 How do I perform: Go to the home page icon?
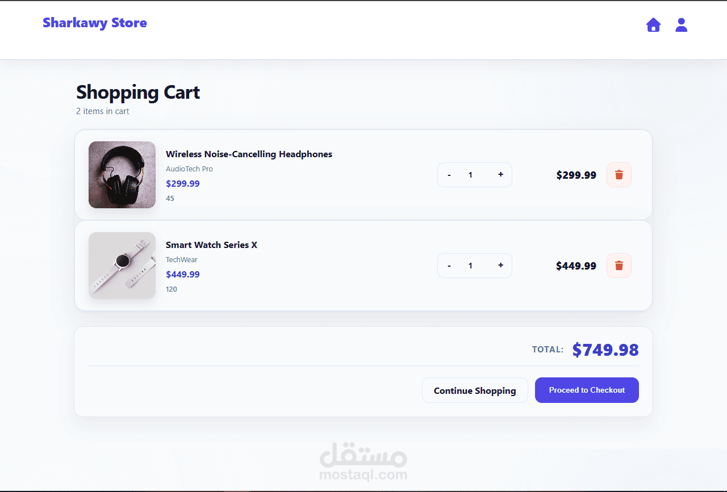click(653, 25)
